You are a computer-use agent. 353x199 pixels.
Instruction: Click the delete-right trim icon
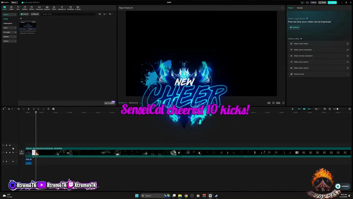[38, 109]
